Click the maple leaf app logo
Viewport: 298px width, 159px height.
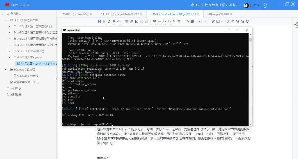tap(7, 5)
